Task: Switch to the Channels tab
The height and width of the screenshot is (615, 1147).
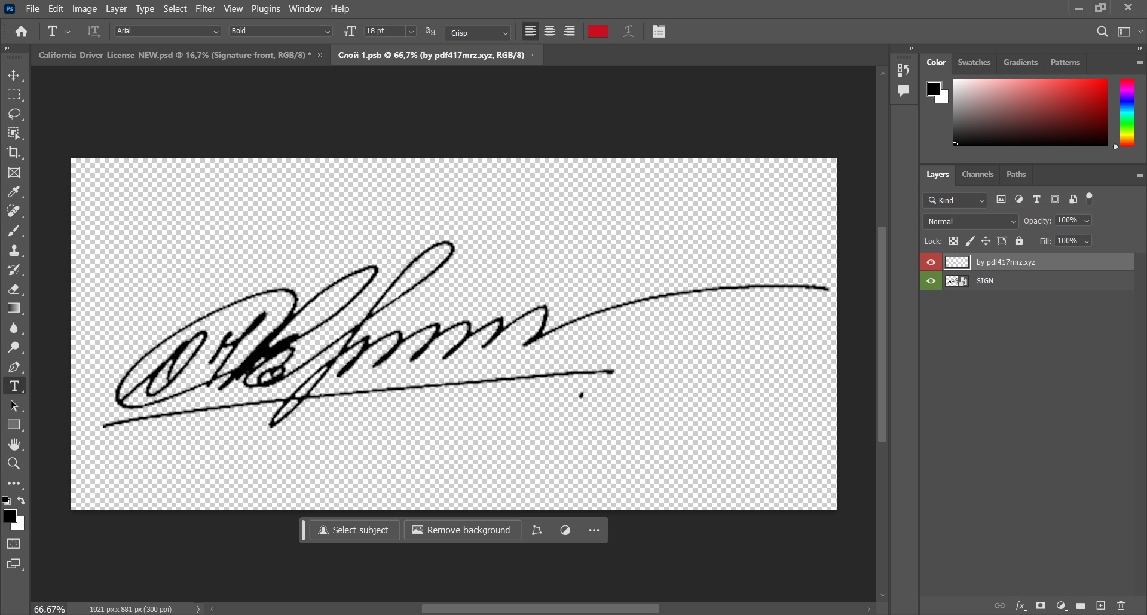Action: point(977,174)
